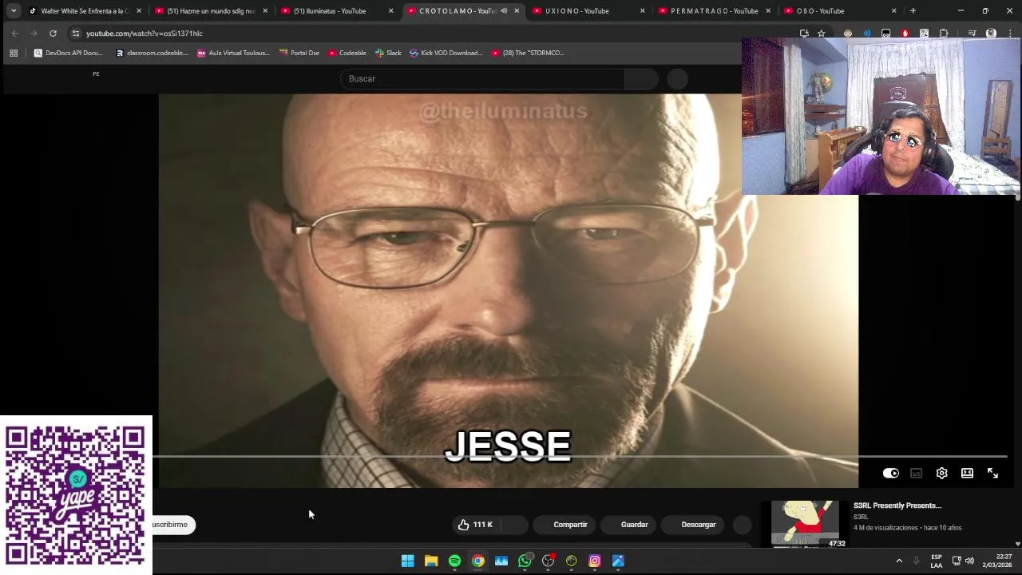The image size is (1022, 575).
Task: Toggle the autoplay switch on the player
Action: [891, 473]
